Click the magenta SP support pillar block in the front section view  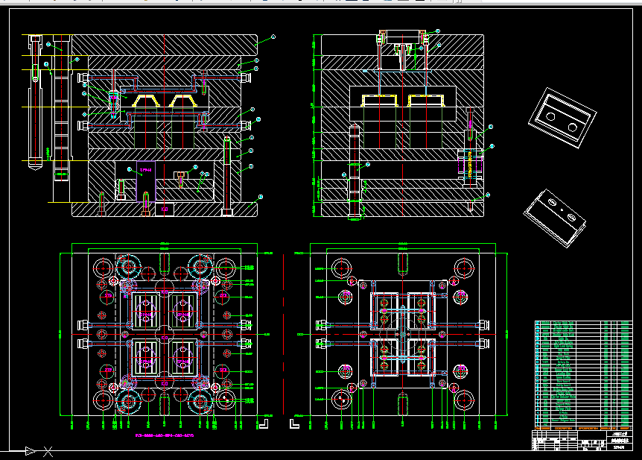[146, 181]
